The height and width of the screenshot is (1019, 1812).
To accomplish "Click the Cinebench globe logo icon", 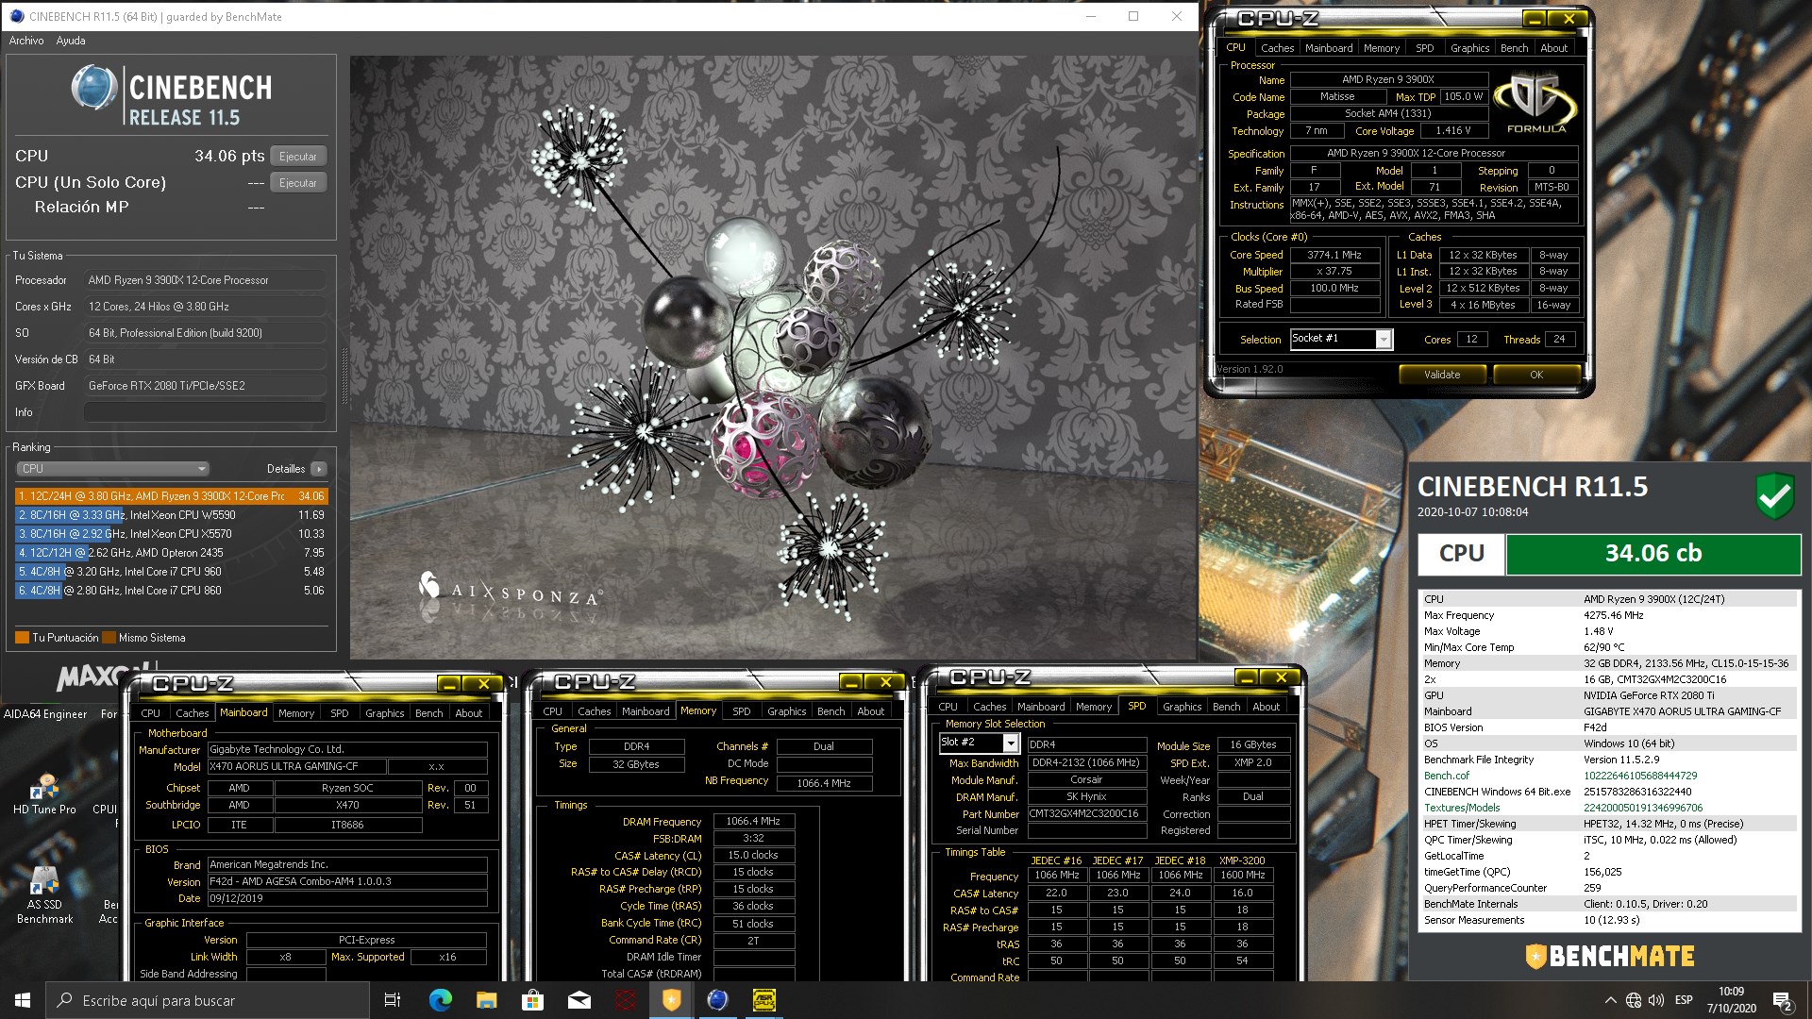I will tap(94, 88).
